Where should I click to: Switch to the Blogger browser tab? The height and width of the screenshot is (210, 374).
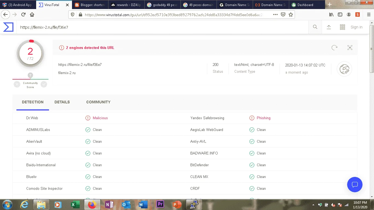90,5
